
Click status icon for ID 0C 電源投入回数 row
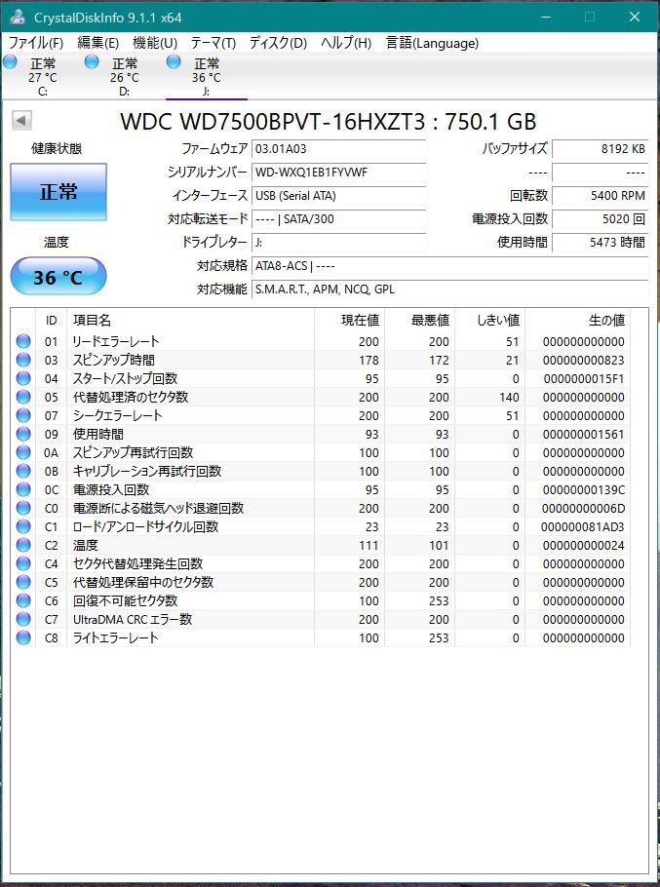point(23,489)
